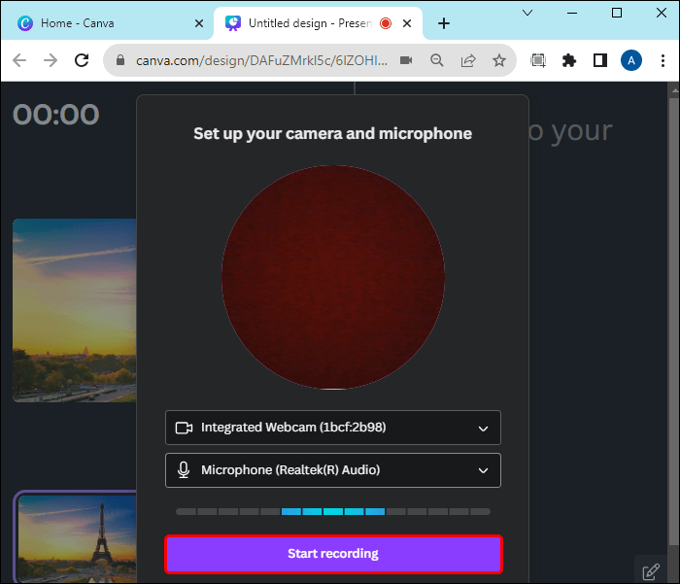The image size is (680, 584).
Task: Toggle the browser side panel
Action: pos(600,60)
